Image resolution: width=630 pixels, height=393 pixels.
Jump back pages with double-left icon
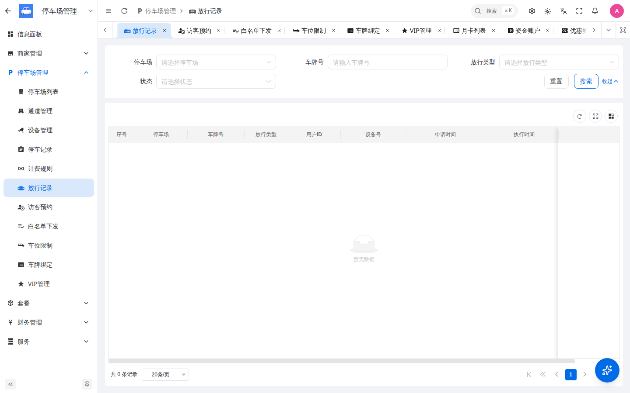tap(543, 374)
